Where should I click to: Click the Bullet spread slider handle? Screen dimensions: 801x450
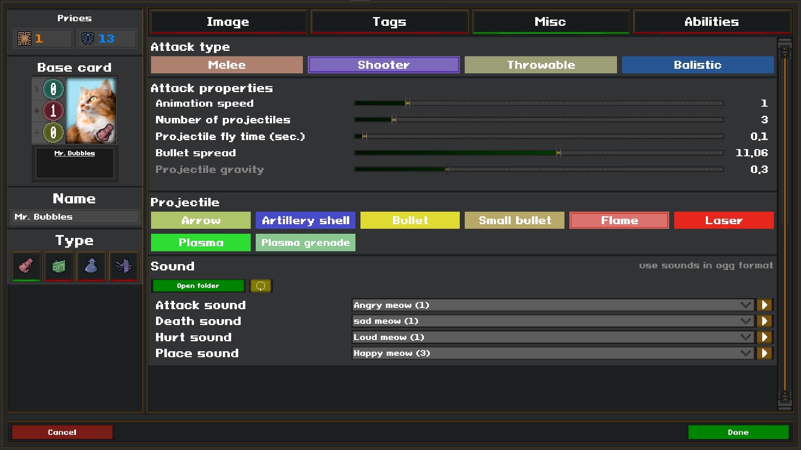tap(558, 153)
